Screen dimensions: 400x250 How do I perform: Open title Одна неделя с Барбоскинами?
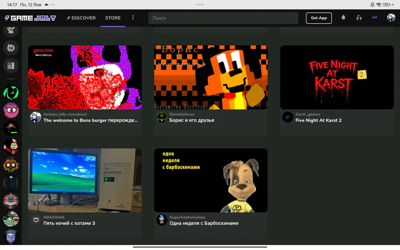pos(204,223)
